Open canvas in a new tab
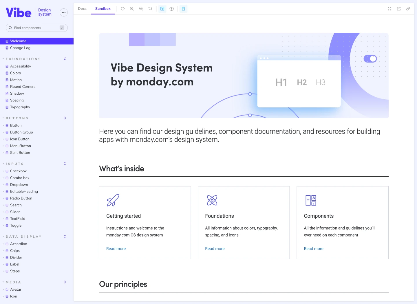 [x=399, y=9]
